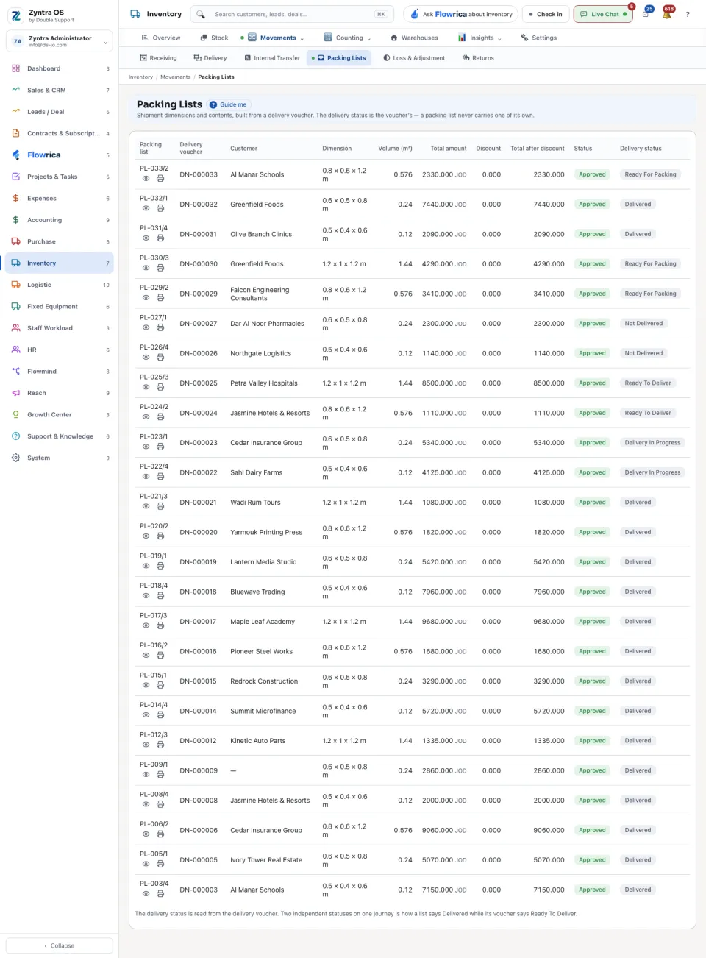This screenshot has width=706, height=958.
Task: Click delivery voucher DN-000033
Action: click(x=199, y=174)
